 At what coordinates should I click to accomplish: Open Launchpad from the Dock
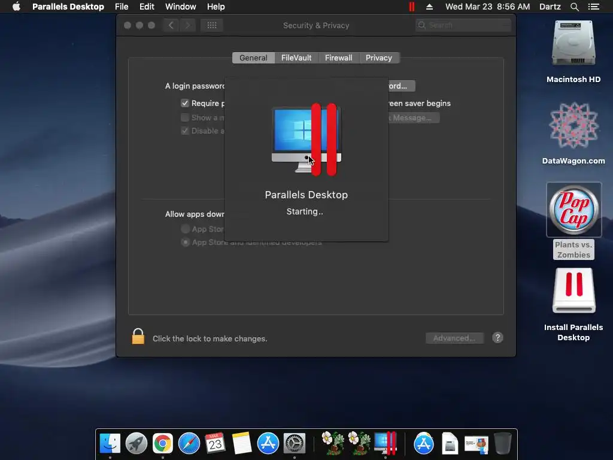(136, 444)
